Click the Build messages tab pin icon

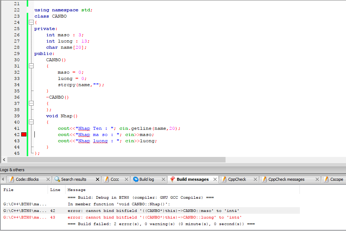coord(172,179)
